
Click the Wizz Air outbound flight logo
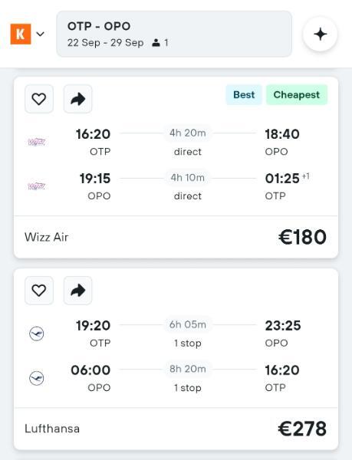[36, 142]
